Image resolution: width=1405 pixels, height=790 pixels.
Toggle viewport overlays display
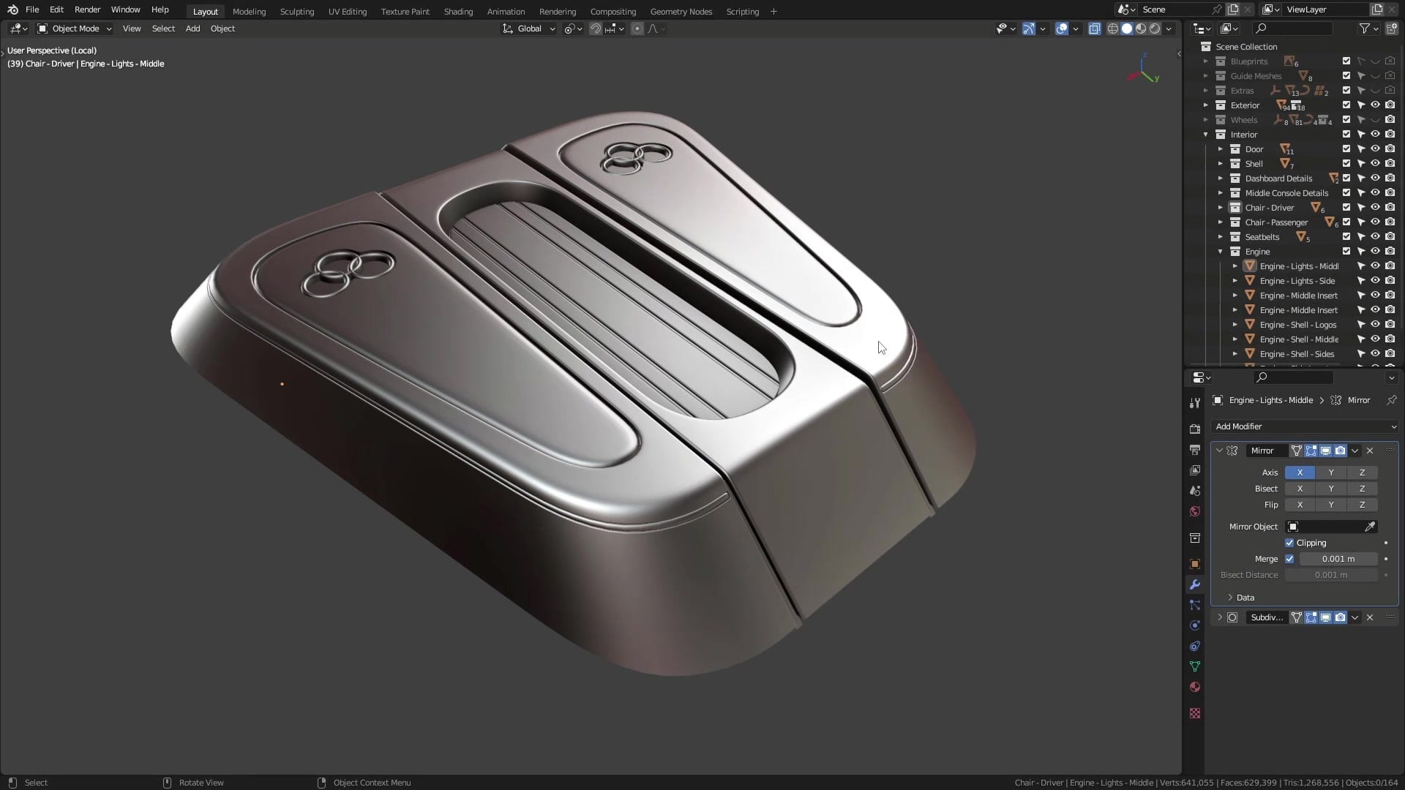(1062, 29)
